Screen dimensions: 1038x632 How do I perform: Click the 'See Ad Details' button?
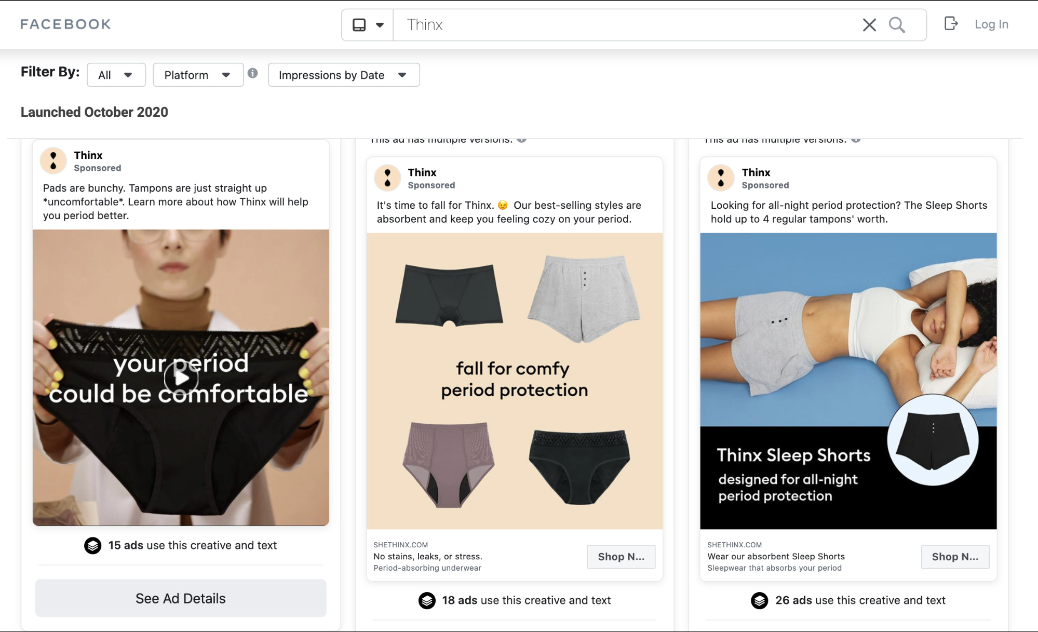point(180,598)
